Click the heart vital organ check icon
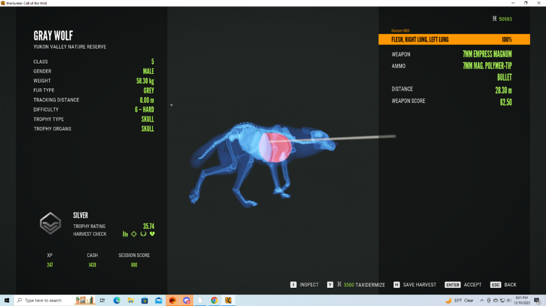Screen dimensions: 546x306 point(152,234)
